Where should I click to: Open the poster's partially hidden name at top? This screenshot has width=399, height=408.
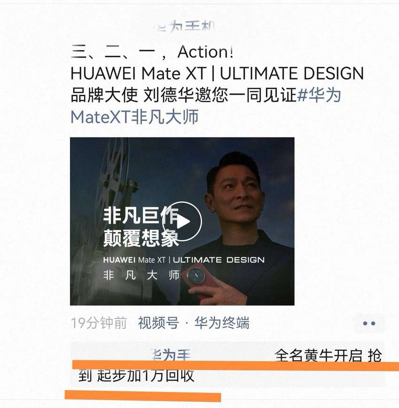[x=185, y=27]
